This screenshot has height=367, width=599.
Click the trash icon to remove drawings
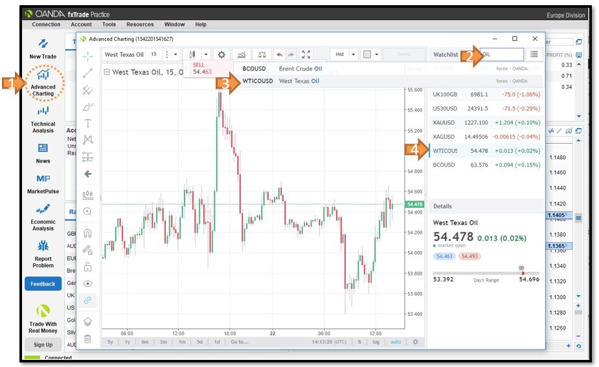coord(88,338)
